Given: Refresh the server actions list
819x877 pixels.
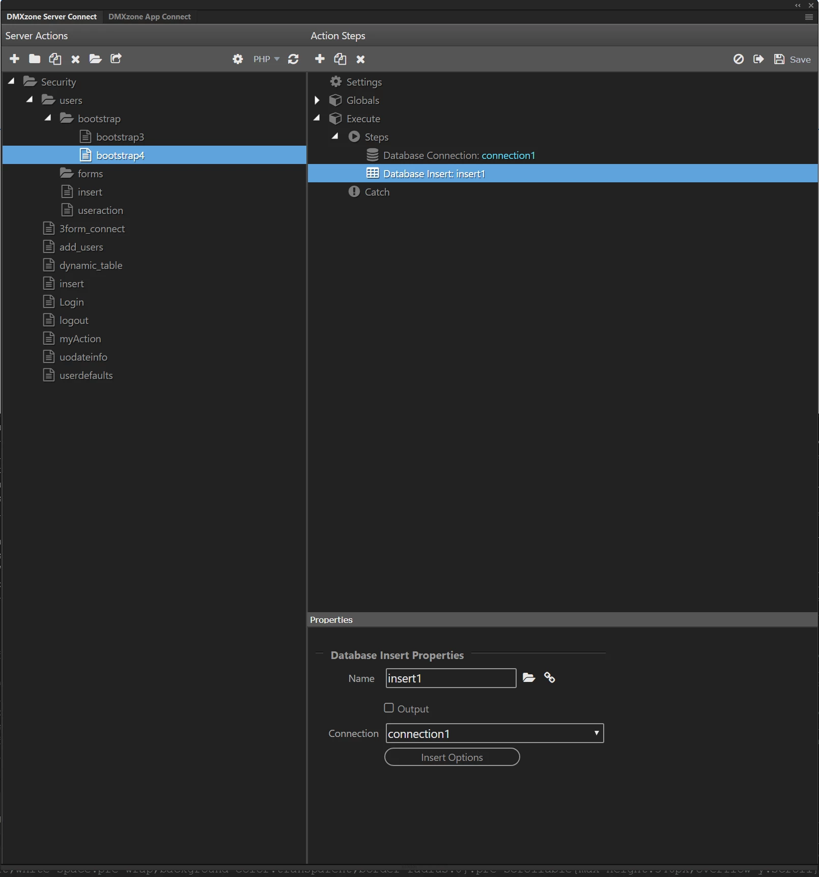Looking at the screenshot, I should 293,59.
